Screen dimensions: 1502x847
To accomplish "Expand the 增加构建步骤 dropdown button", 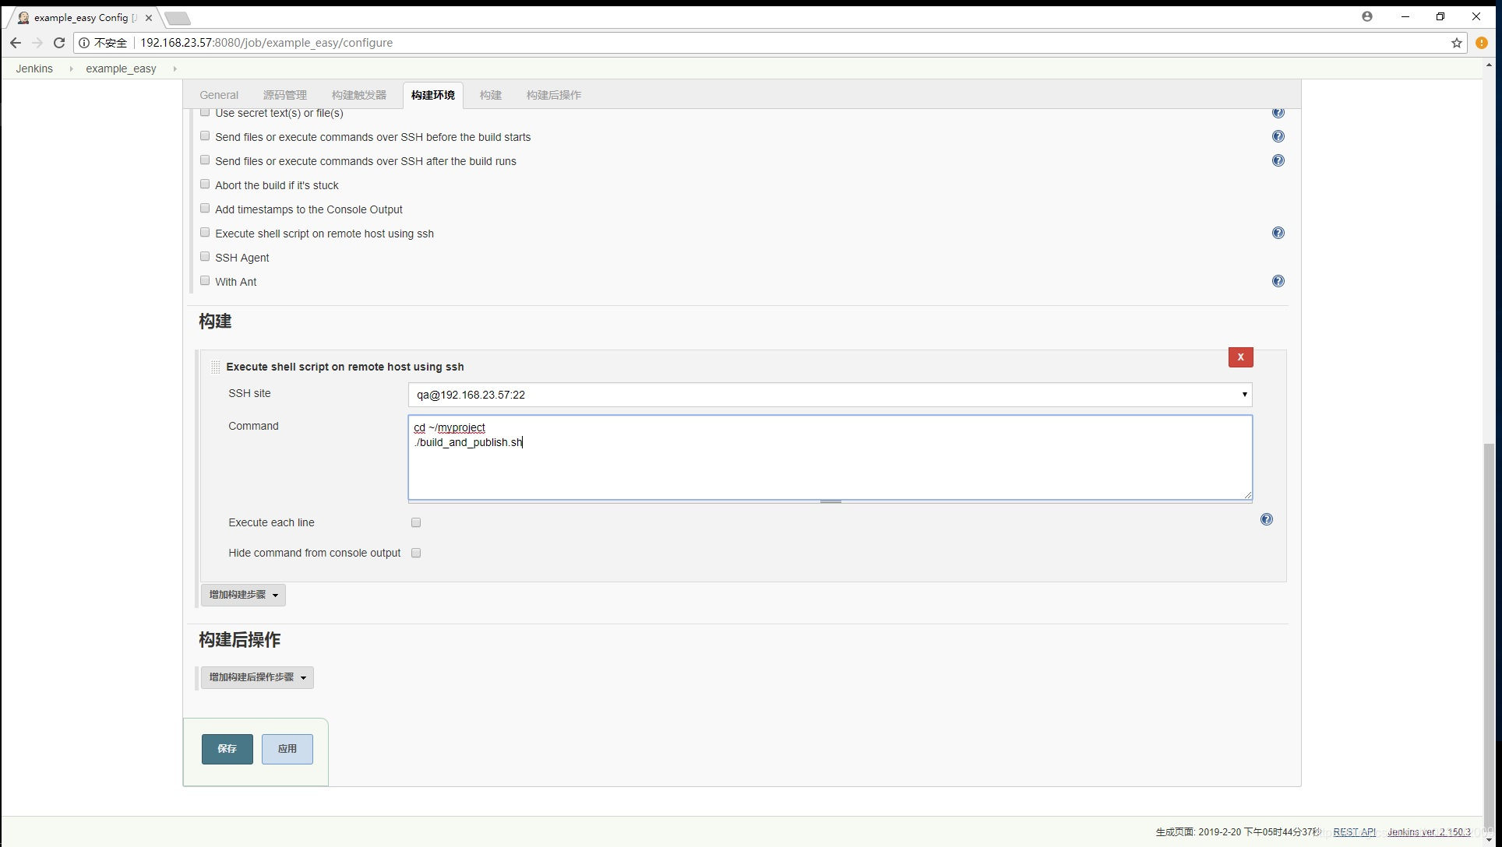I will [243, 595].
